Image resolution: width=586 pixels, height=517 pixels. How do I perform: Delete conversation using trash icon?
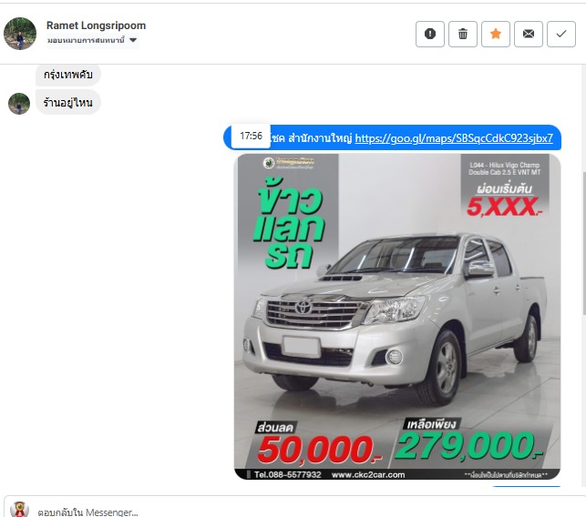pyautogui.click(x=463, y=34)
